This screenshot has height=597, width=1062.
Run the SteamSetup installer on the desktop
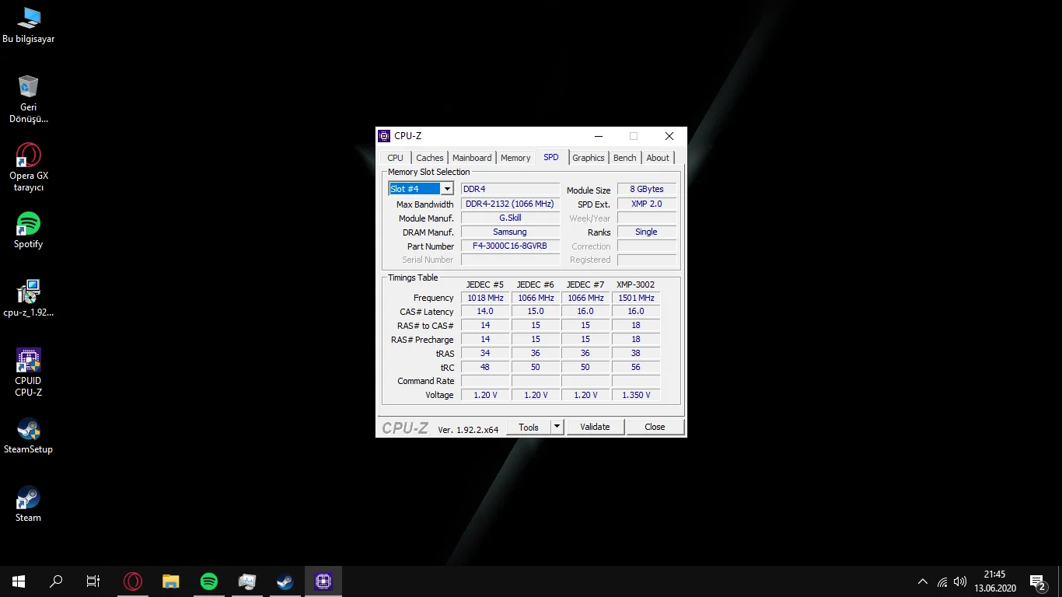point(28,430)
